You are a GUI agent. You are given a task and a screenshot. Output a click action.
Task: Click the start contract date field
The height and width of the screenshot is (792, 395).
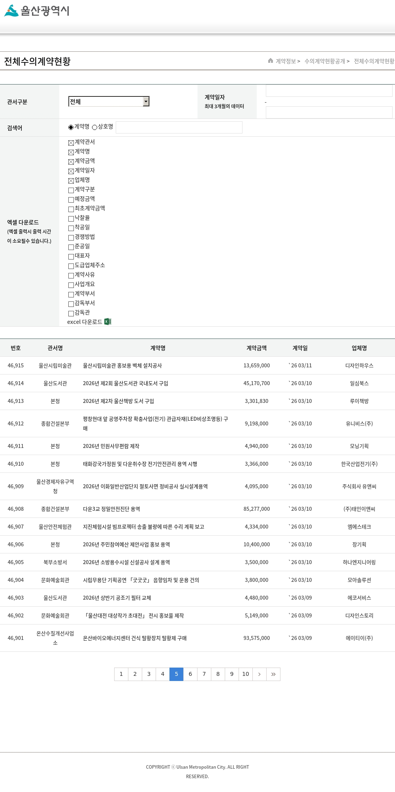point(329,90)
